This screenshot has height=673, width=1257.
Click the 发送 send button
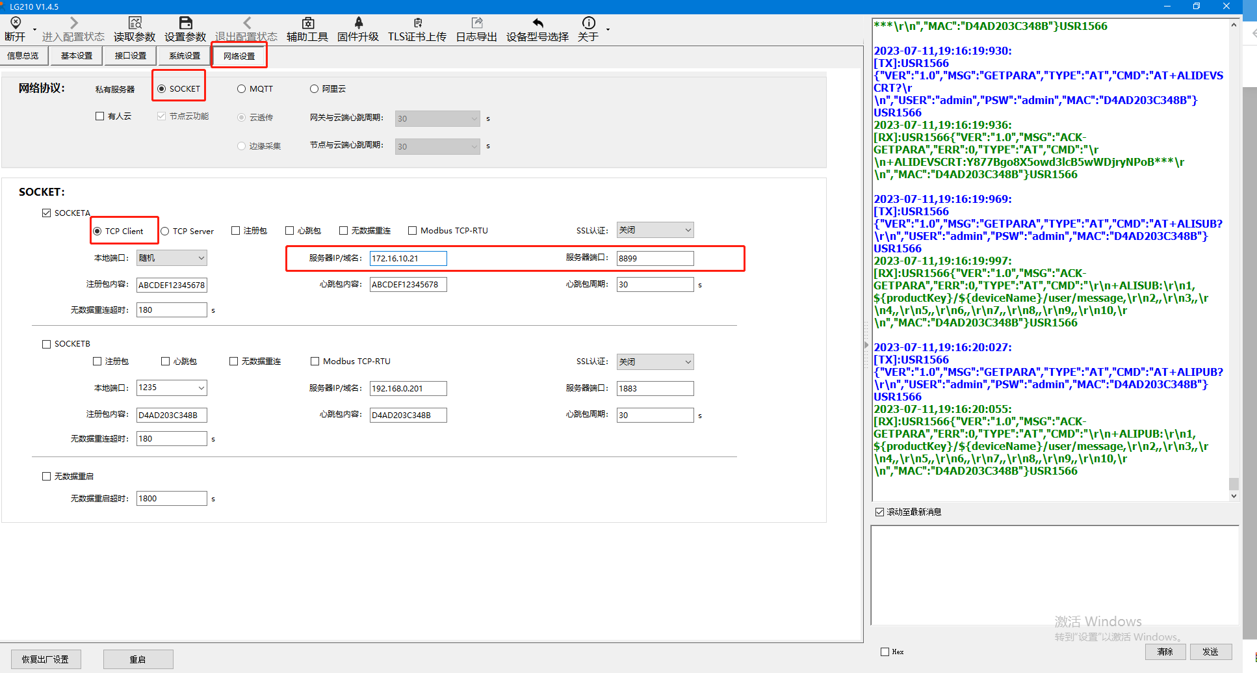[x=1211, y=652]
